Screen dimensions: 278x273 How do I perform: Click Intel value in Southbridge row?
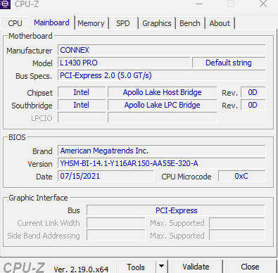(x=82, y=105)
